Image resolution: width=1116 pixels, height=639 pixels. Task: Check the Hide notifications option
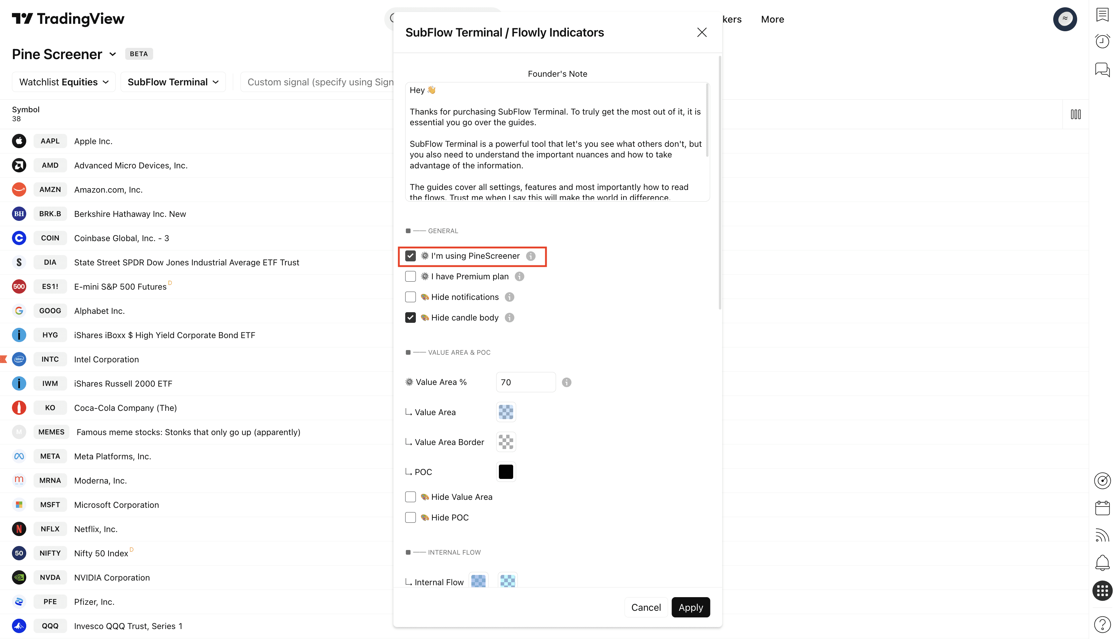point(410,297)
